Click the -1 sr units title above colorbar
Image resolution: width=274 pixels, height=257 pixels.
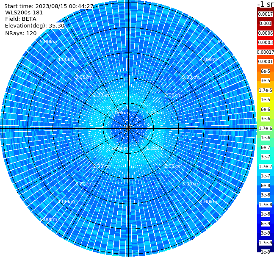(x=266, y=4)
